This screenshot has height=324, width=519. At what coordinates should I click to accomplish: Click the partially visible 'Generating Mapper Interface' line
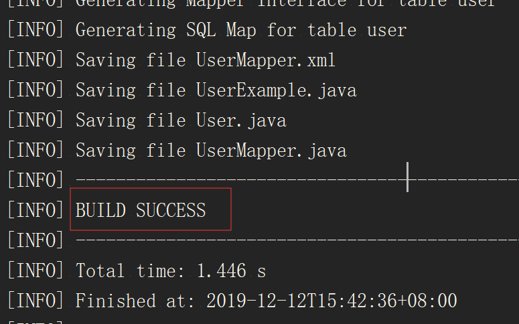coord(251,4)
